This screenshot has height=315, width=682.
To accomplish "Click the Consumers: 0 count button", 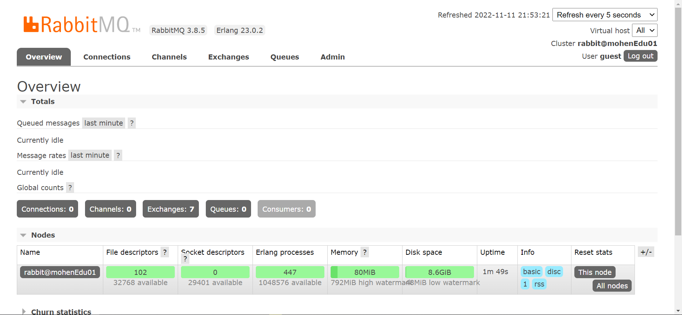I will click(286, 209).
